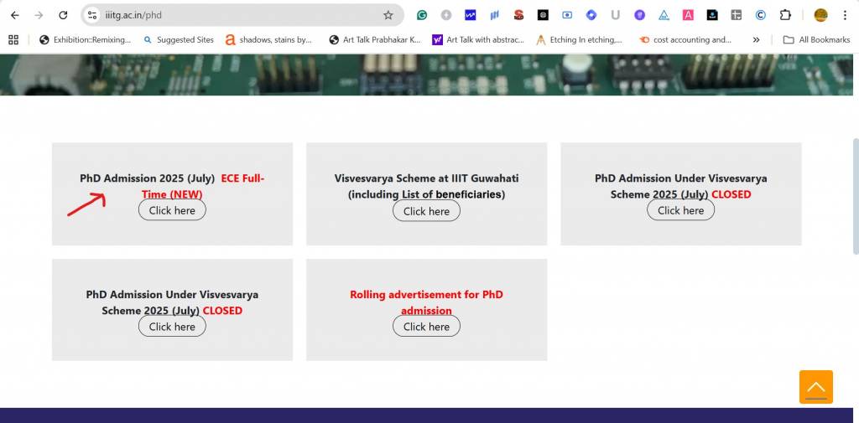Open the blue diamond extension icon
The image size is (859, 423).
[591, 15]
